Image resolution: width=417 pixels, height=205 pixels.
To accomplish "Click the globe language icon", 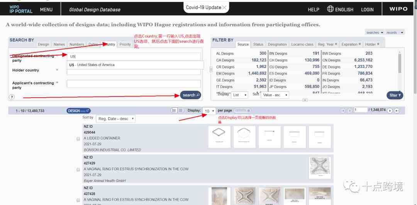I will point(330,9).
